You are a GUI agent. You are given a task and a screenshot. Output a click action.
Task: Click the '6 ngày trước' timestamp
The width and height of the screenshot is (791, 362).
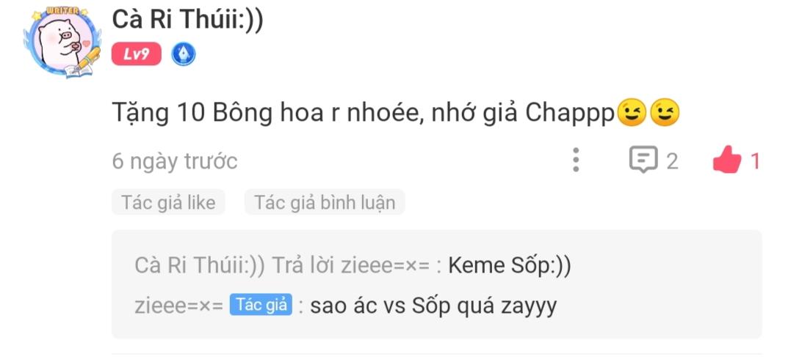point(175,162)
